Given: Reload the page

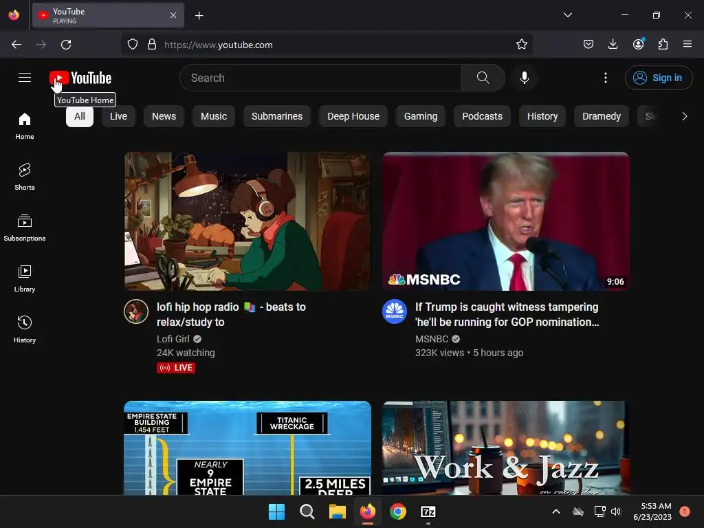Looking at the screenshot, I should [x=66, y=45].
